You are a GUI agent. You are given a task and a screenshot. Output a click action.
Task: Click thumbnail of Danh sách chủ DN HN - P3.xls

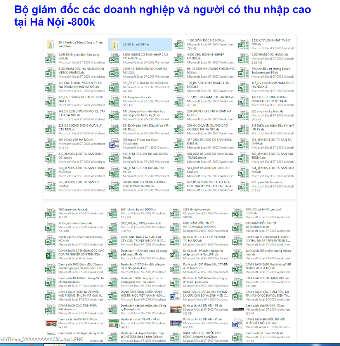[51, 323]
